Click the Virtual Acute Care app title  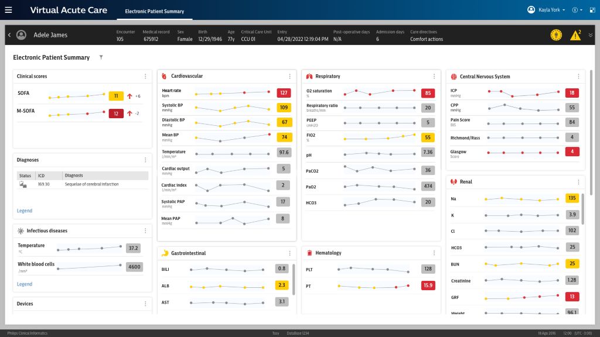point(69,11)
